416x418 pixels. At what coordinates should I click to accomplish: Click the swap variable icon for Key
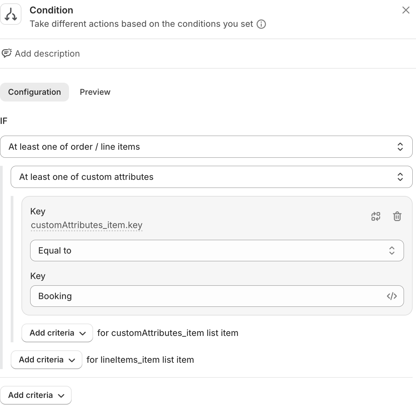point(376,216)
